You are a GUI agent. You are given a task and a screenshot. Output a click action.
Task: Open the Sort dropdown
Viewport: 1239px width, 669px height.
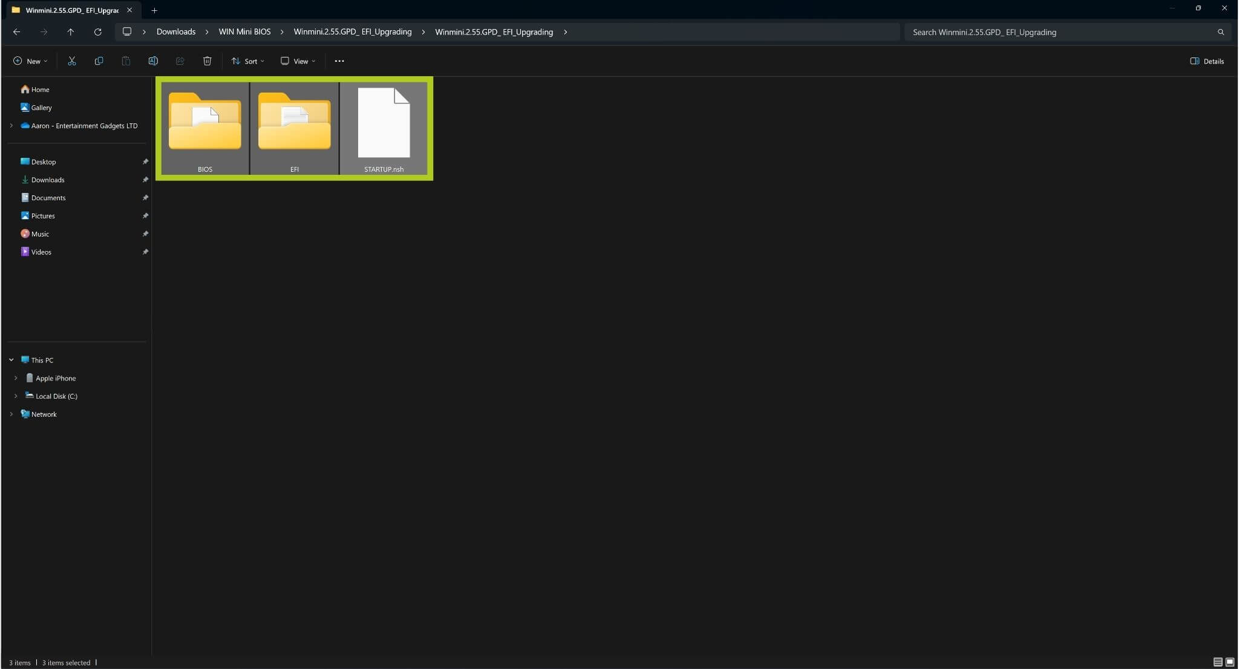[248, 60]
